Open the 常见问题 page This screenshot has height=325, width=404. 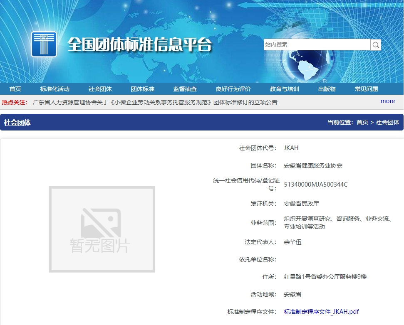[x=366, y=89]
